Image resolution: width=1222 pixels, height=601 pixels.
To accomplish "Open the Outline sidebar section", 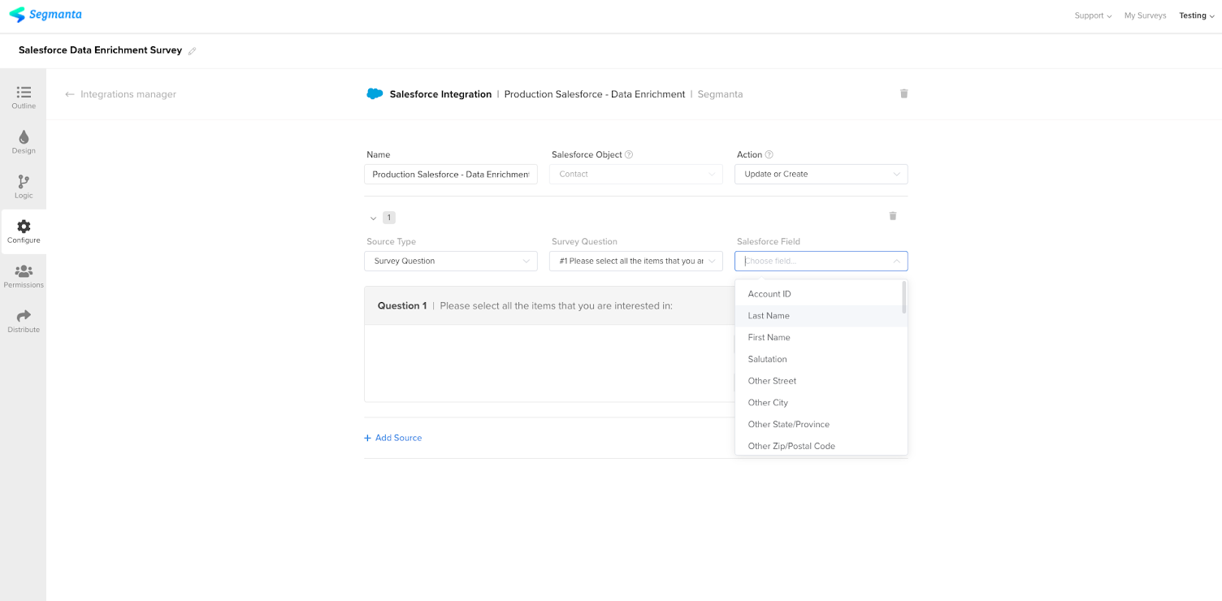I will [x=24, y=97].
